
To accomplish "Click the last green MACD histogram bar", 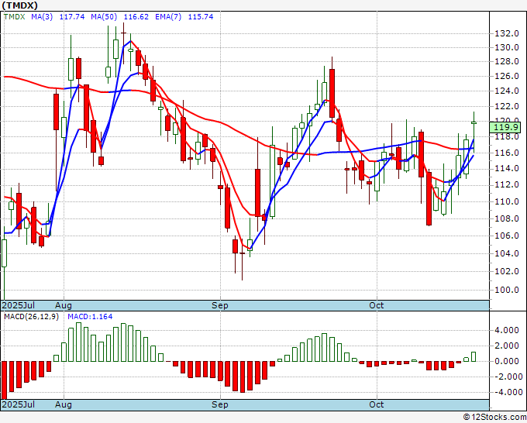I will (474, 357).
